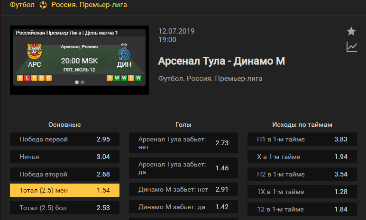Choose Арсенал Тула забьет: да at 1.46
The image size is (366, 220).
click(183, 168)
